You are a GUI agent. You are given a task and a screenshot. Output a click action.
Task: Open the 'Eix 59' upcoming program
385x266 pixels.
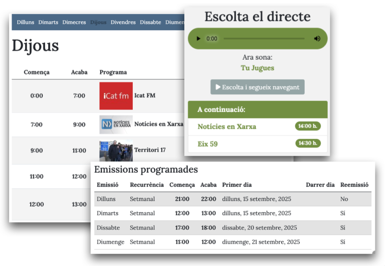(x=207, y=144)
